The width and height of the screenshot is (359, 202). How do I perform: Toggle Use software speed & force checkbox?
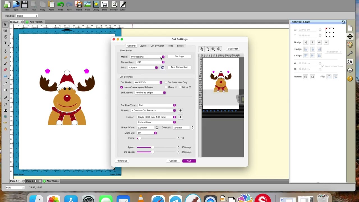(121, 87)
